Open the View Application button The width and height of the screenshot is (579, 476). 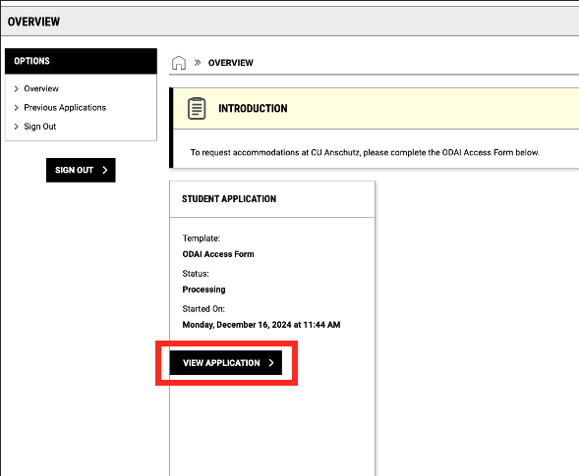(x=226, y=363)
